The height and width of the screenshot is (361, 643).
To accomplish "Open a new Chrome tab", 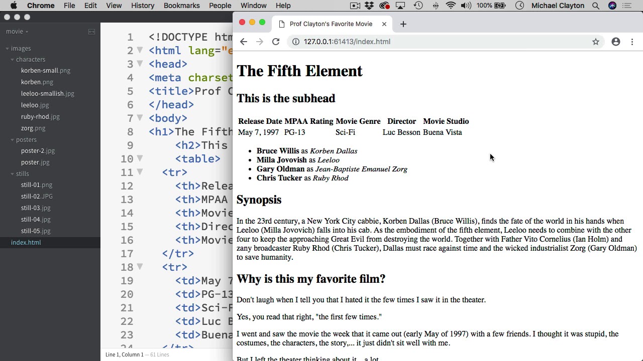I will (x=403, y=24).
